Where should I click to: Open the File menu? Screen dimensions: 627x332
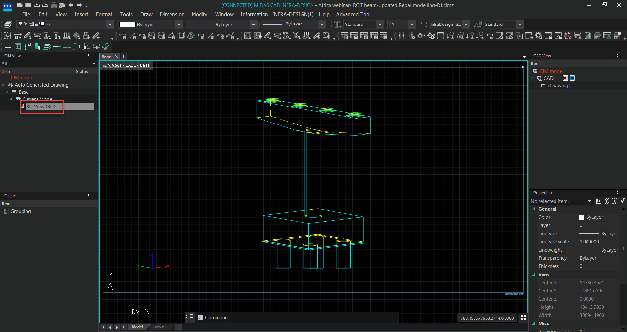(x=26, y=14)
